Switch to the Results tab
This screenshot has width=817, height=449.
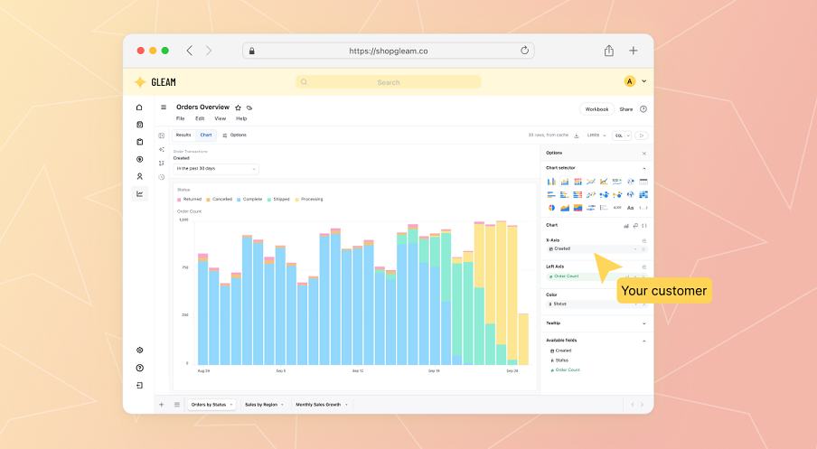183,135
